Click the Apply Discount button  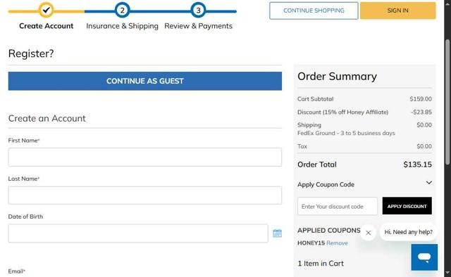(x=407, y=206)
